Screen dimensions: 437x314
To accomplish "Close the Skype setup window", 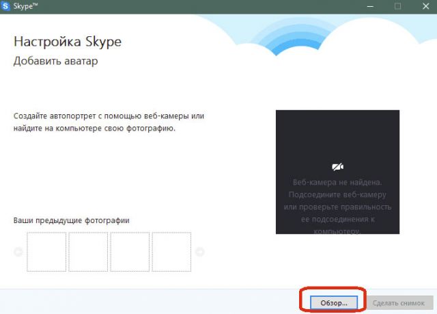I will 425,6.
